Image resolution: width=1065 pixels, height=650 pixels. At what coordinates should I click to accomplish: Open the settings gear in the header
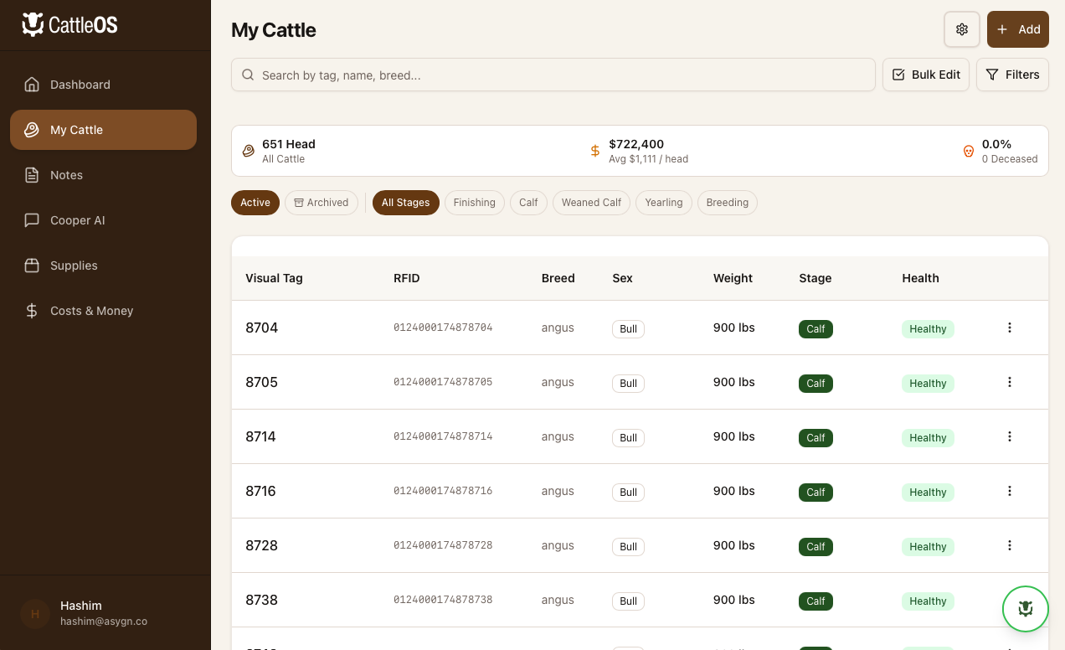(x=961, y=29)
